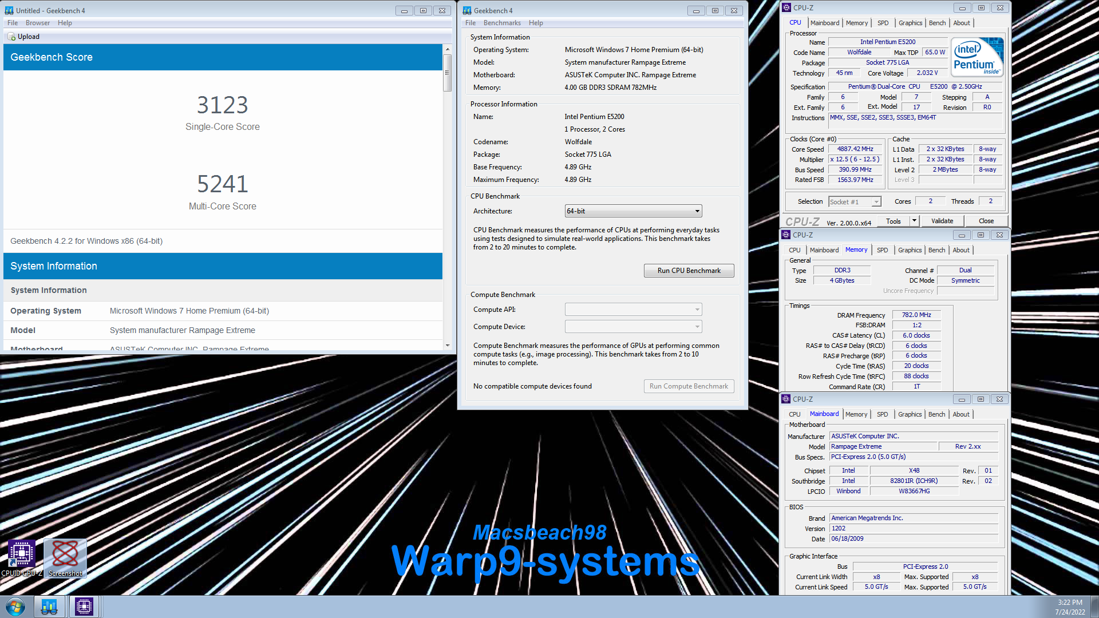The image size is (1099, 618).
Task: Open File menu in Untitled Geekbench window
Action: pyautogui.click(x=13, y=23)
